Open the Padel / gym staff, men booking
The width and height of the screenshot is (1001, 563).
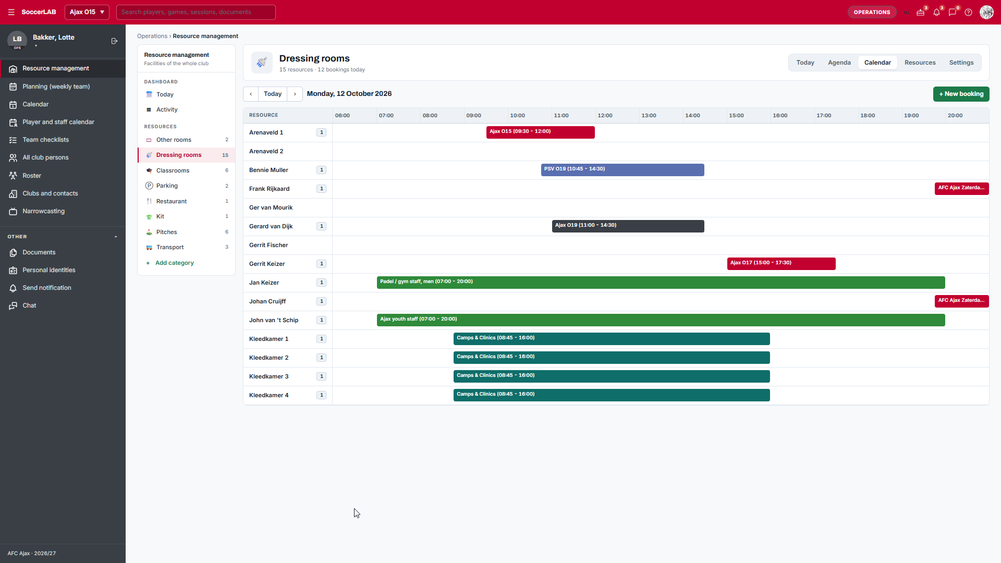coord(661,283)
